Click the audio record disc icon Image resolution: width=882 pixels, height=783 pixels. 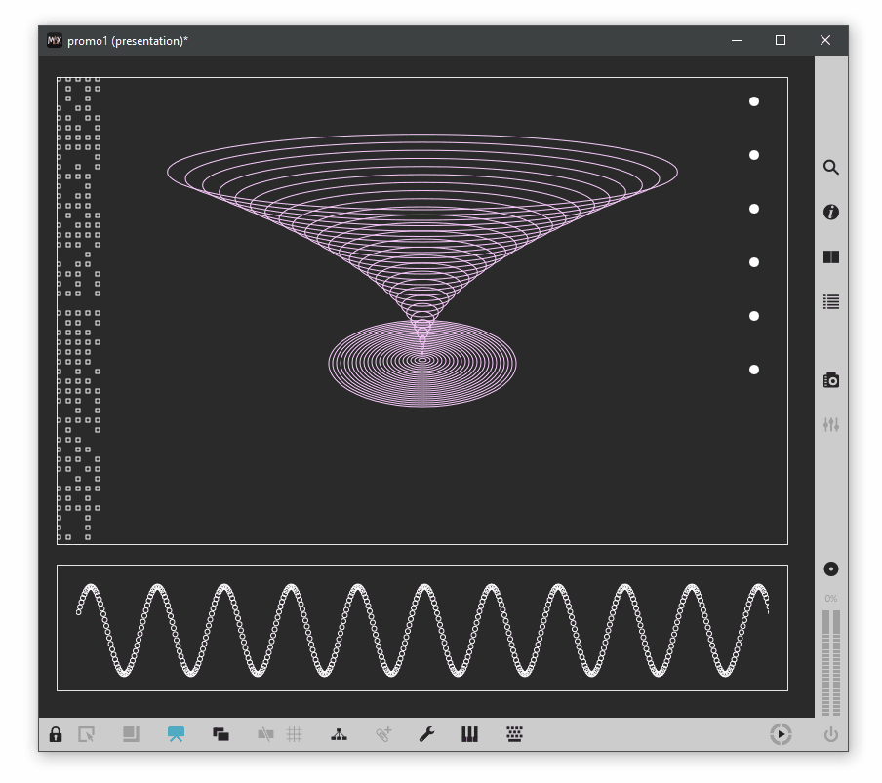[830, 569]
